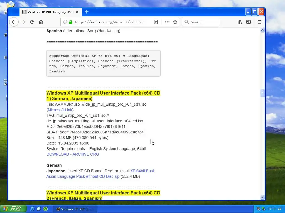Click the Supported Official XP 64 bit box

tap(104, 64)
